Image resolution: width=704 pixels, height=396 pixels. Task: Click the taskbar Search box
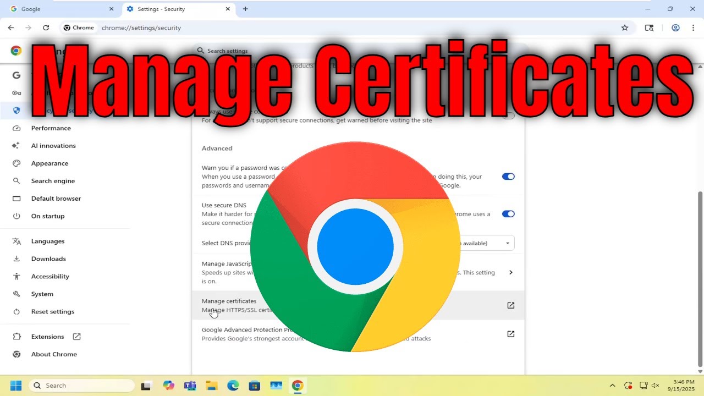click(81, 386)
